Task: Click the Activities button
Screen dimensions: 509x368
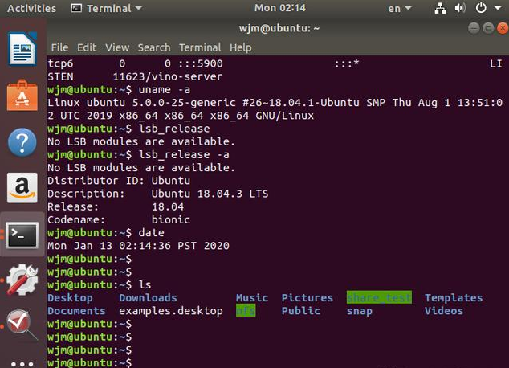Action: tap(31, 9)
